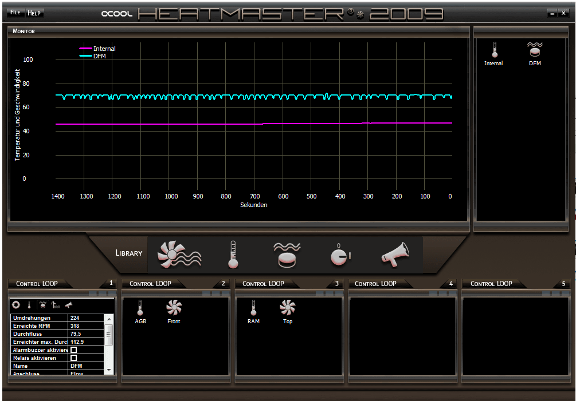Viewport: 576px width, 401px height.
Task: Click the DFM legend entry in chart
Action: pos(93,56)
